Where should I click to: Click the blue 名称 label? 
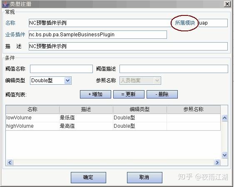point(10,23)
